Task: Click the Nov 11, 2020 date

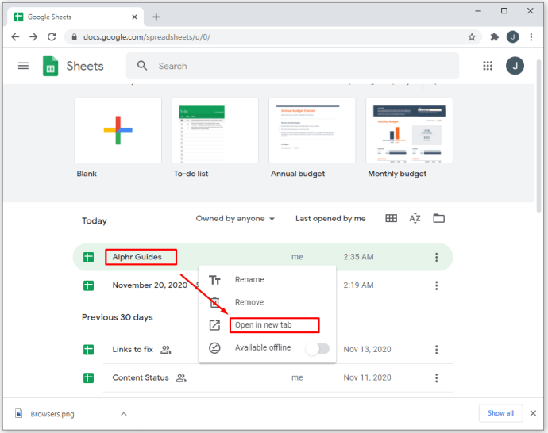Action: point(367,377)
